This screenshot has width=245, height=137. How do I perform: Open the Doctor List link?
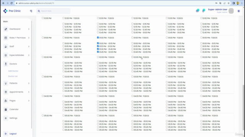coord(13,76)
